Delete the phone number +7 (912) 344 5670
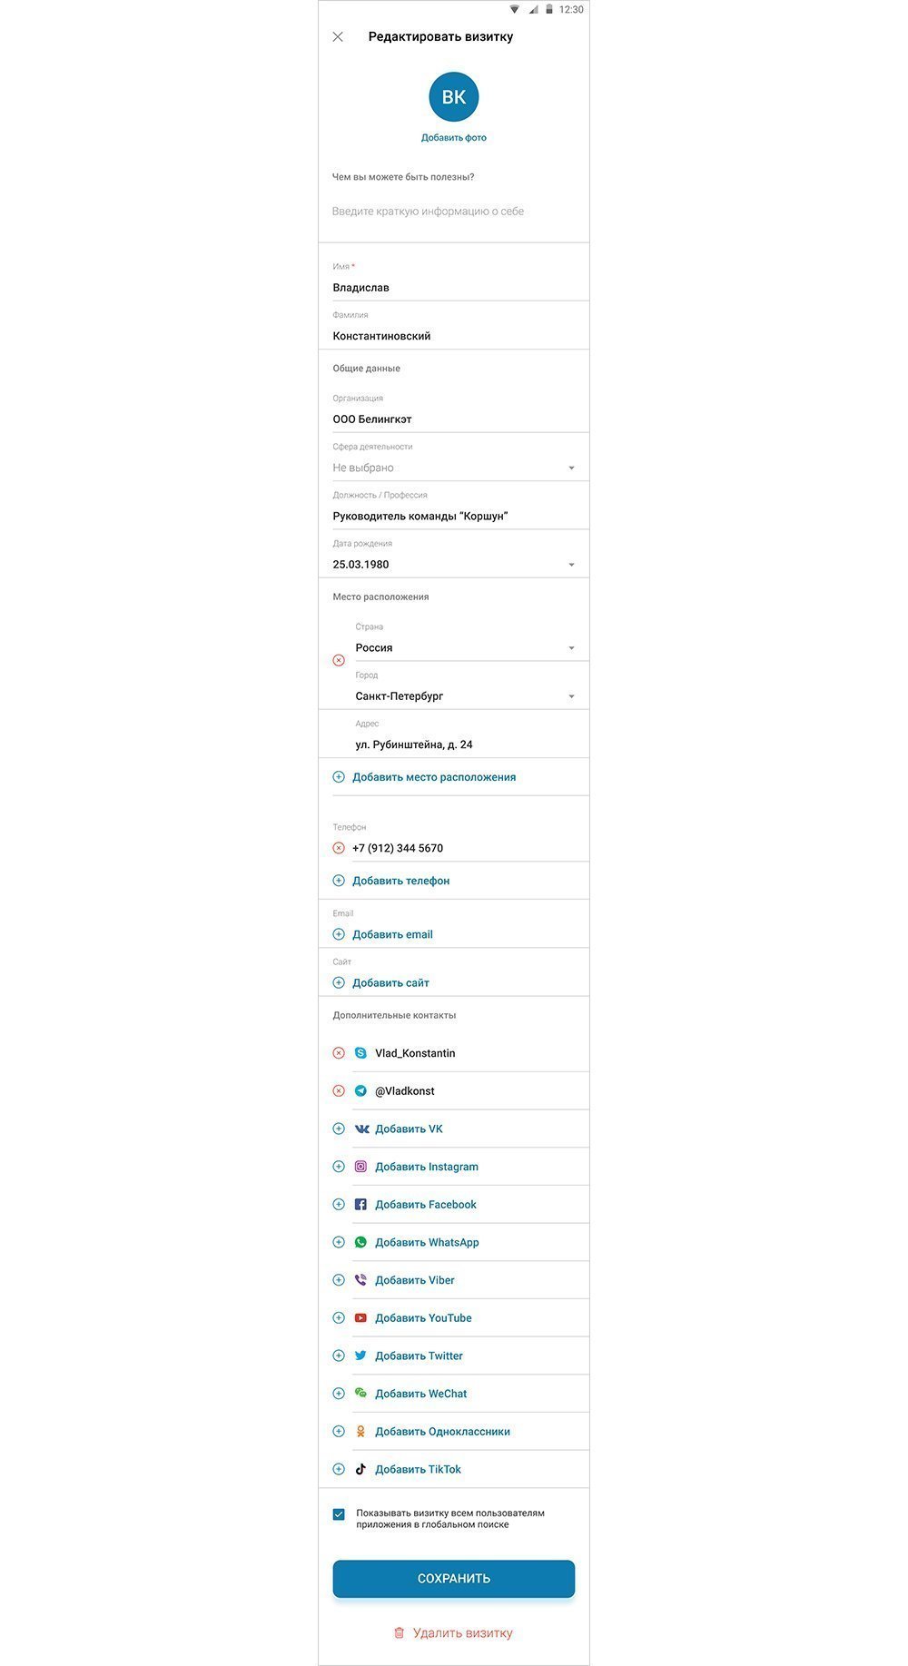The width and height of the screenshot is (908, 1666). click(x=339, y=848)
